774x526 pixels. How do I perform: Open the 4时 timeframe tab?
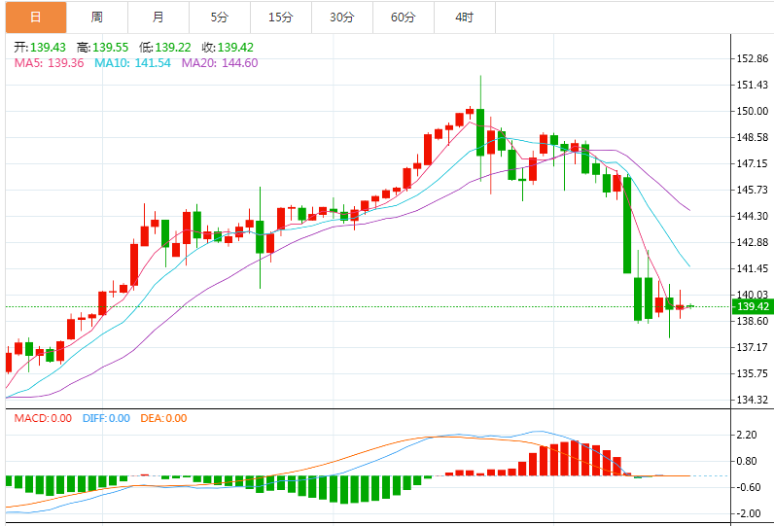[465, 18]
